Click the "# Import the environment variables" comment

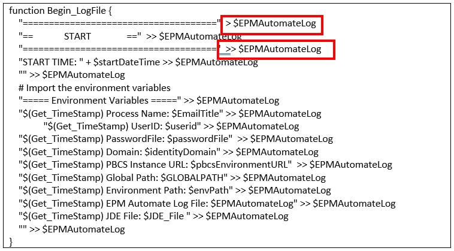click(x=94, y=87)
